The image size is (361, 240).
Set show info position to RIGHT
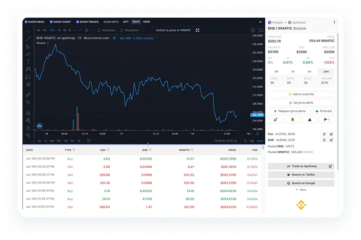click(136, 22)
